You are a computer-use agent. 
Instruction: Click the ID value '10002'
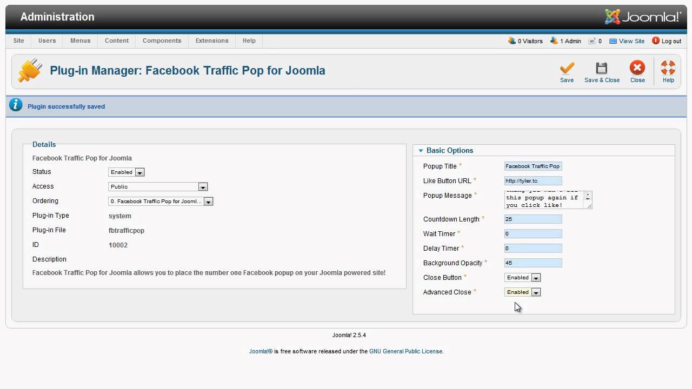click(118, 245)
